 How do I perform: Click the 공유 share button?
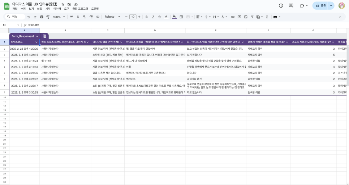click(320, 6)
